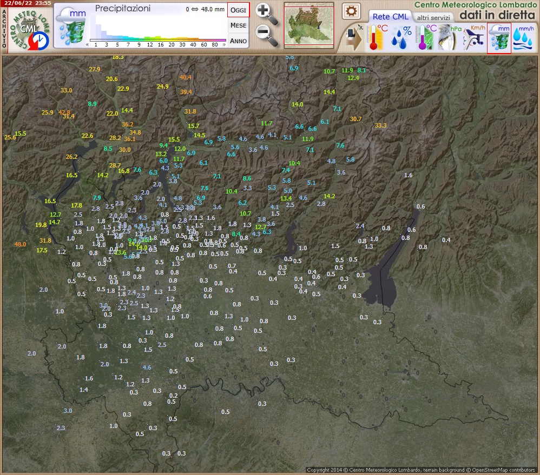Switch to the Rete CML tab
Screen dimensions: 540x475
click(x=390, y=17)
